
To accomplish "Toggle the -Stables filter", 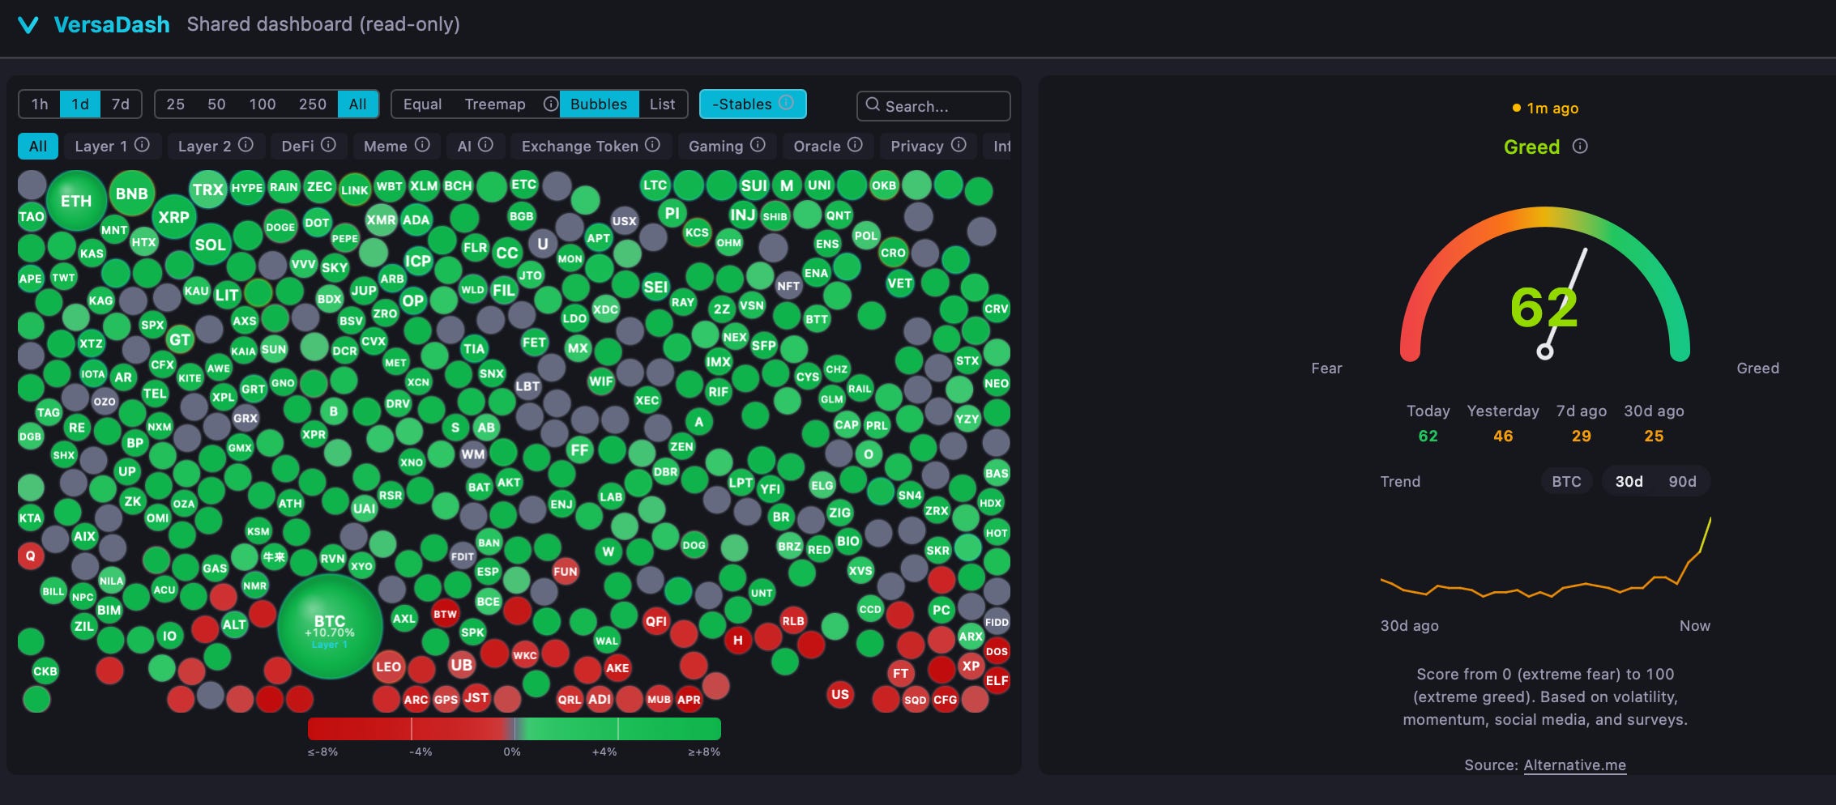I will click(753, 104).
